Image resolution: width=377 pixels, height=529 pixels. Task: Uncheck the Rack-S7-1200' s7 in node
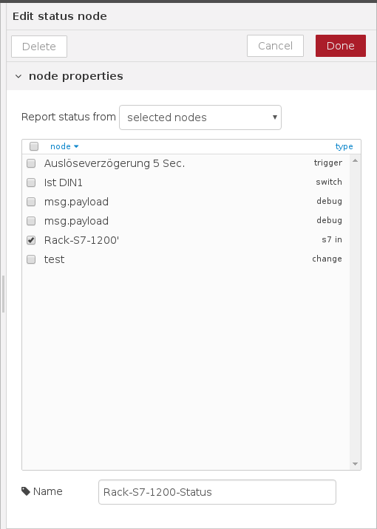[31, 240]
